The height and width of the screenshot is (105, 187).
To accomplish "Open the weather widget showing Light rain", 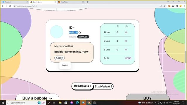I will click(x=146, y=103).
